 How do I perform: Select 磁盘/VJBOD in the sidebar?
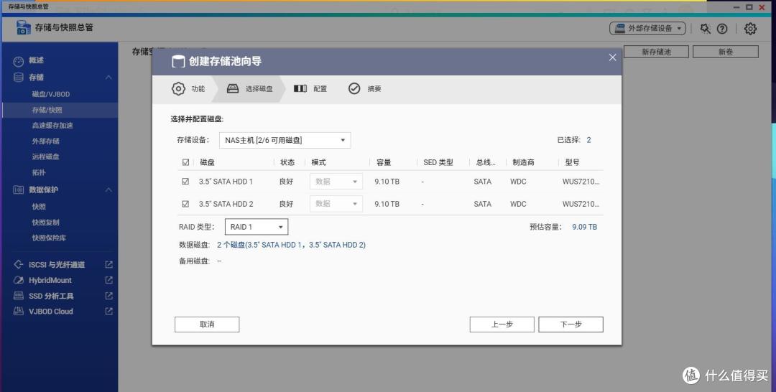51,94
